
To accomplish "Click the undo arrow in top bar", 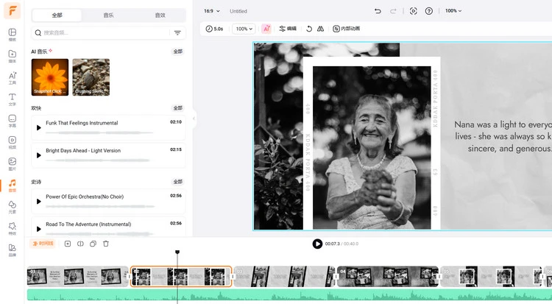I will tap(378, 11).
